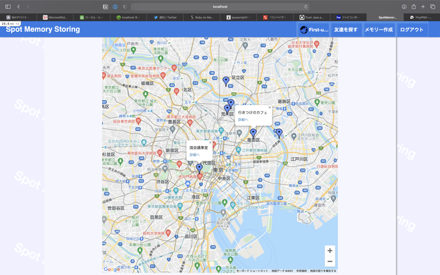The image size is (440, 275).
Task: Click the 日本大学松戸歯学部付属病院 pin
Action: (x=317, y=44)
